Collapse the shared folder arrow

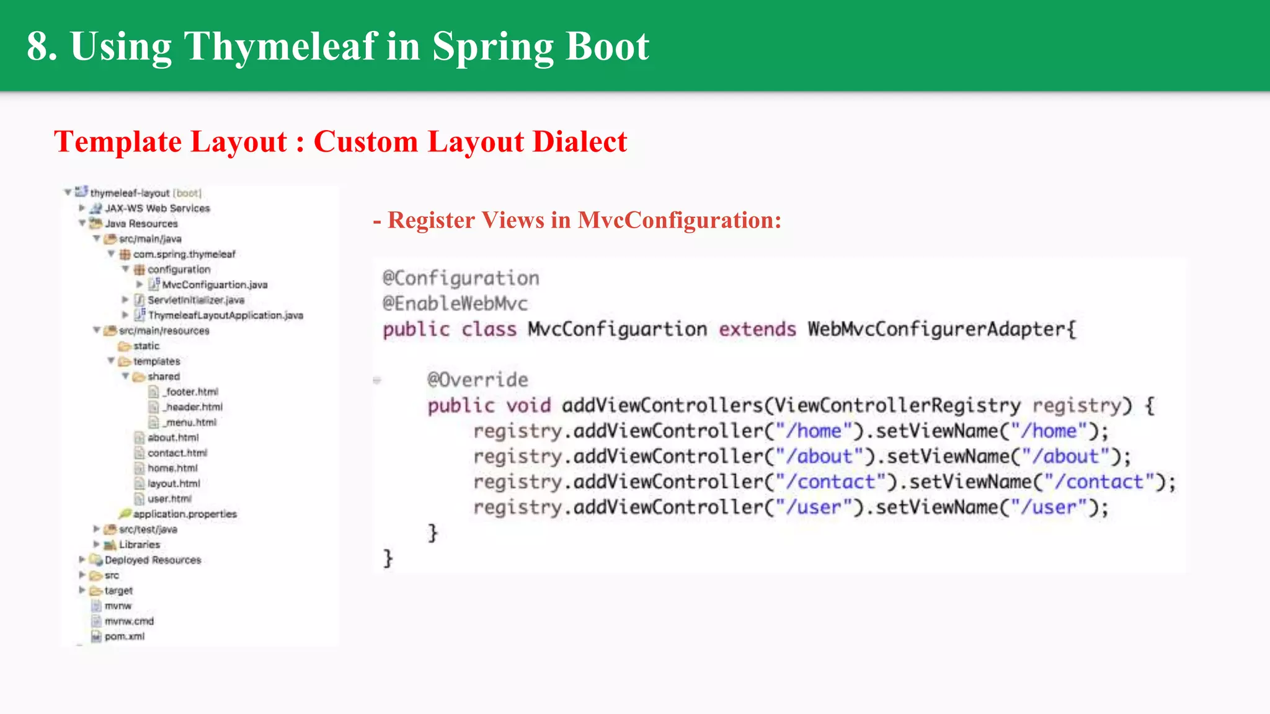pyautogui.click(x=125, y=376)
